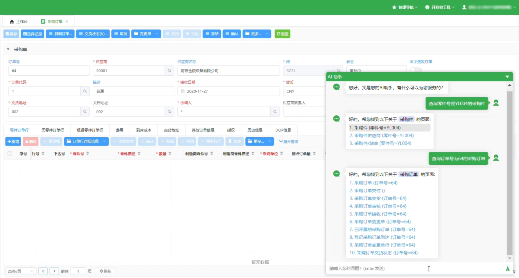Screen dimensions: 519x278
Task: Click the search icon in 交货地址 field
Action: click(x=85, y=112)
